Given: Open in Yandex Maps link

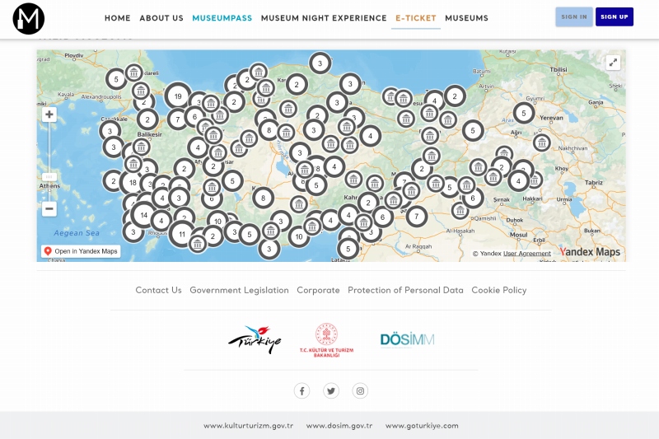Looking at the screenshot, I should [x=81, y=251].
